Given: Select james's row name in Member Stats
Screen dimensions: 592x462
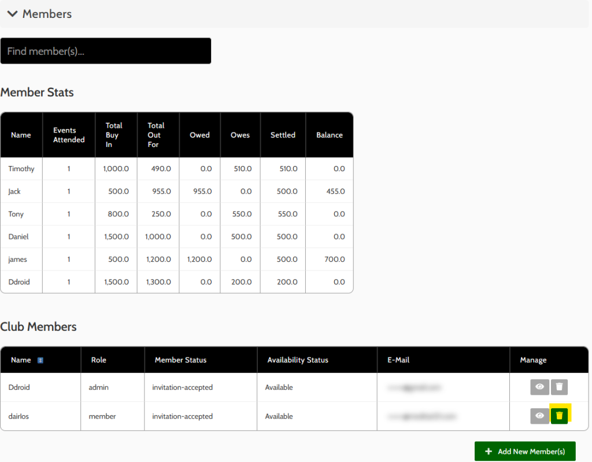Looking at the screenshot, I should coord(17,259).
